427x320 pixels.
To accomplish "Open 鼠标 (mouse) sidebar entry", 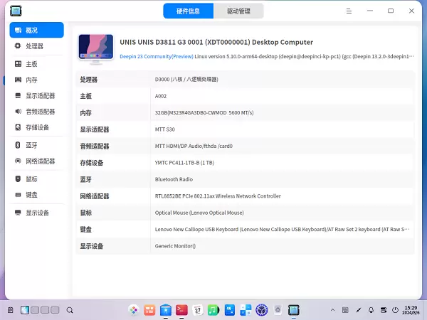I will [31, 179].
